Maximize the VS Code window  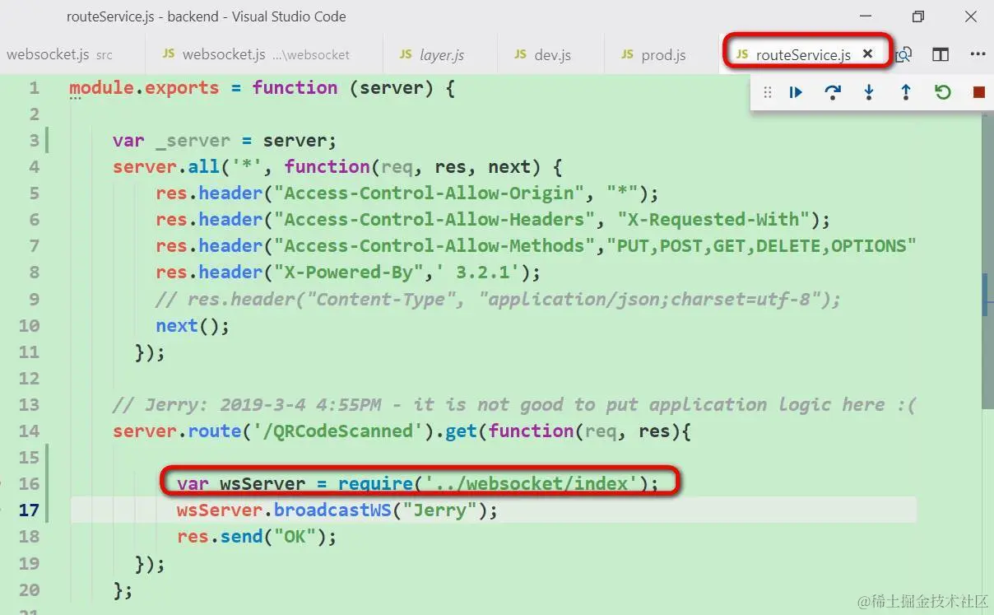(918, 16)
